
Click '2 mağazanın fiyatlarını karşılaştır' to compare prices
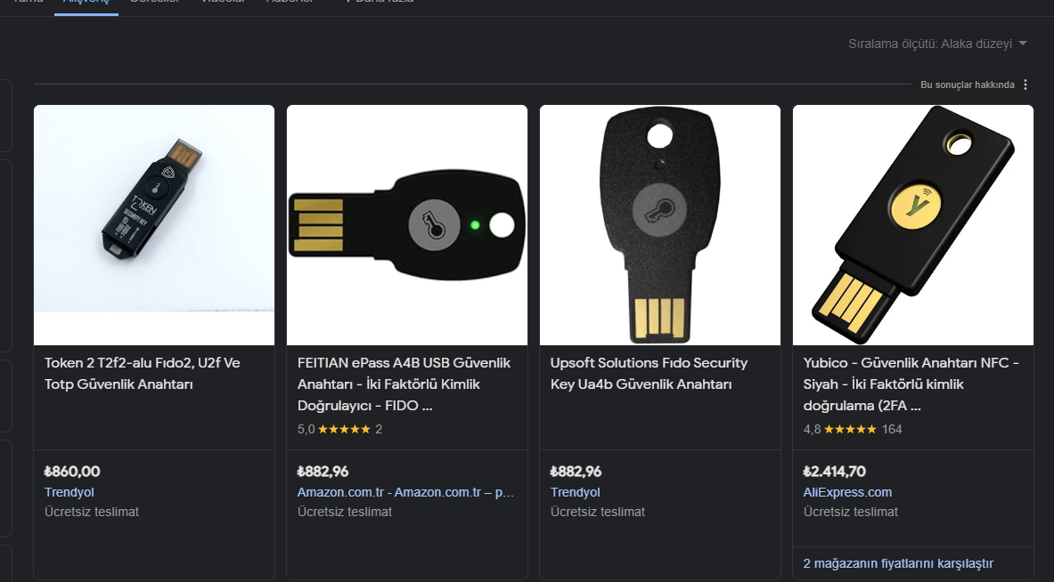(898, 563)
